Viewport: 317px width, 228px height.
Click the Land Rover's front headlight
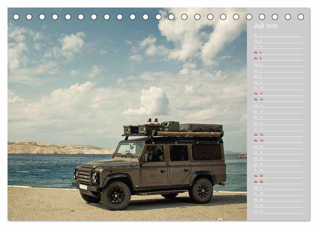[94, 176]
